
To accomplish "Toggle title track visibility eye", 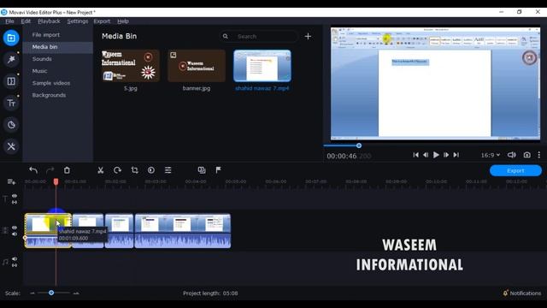I will pos(15,196).
